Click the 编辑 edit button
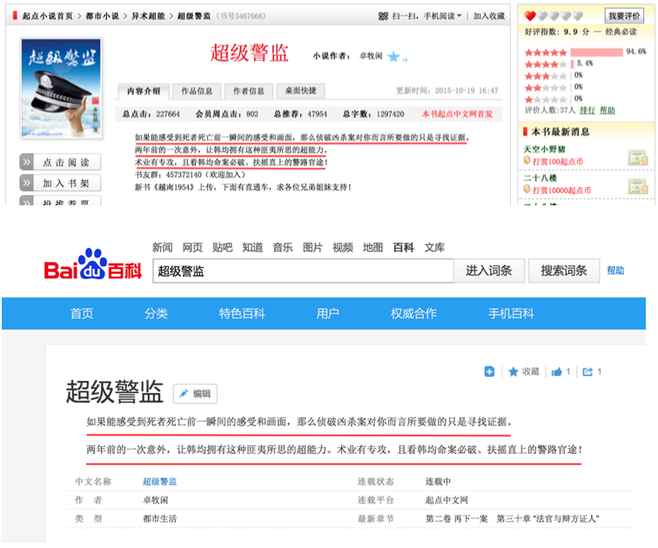Screen dimensions: 658x548 coord(196,394)
